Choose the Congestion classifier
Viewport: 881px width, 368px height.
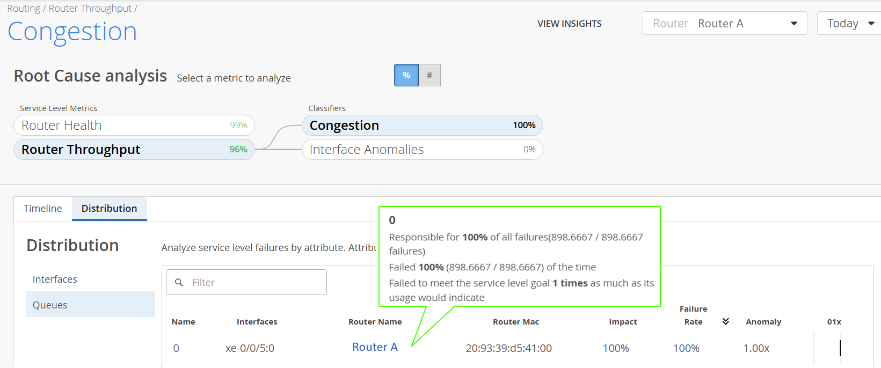pos(422,126)
